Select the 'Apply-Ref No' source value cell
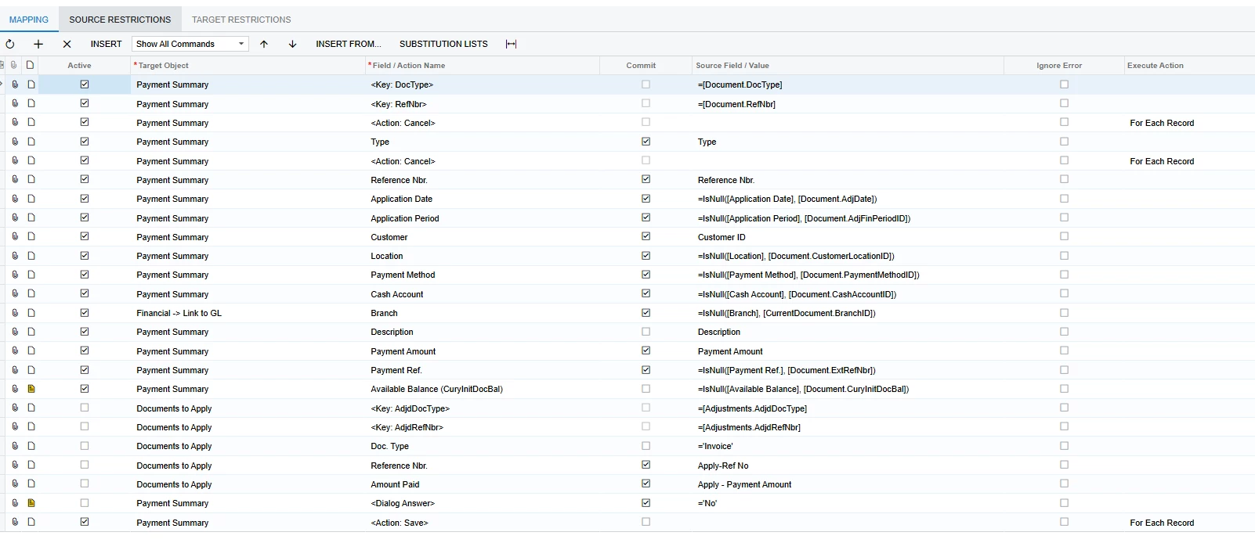Image resolution: width=1255 pixels, height=543 pixels. tap(848, 466)
